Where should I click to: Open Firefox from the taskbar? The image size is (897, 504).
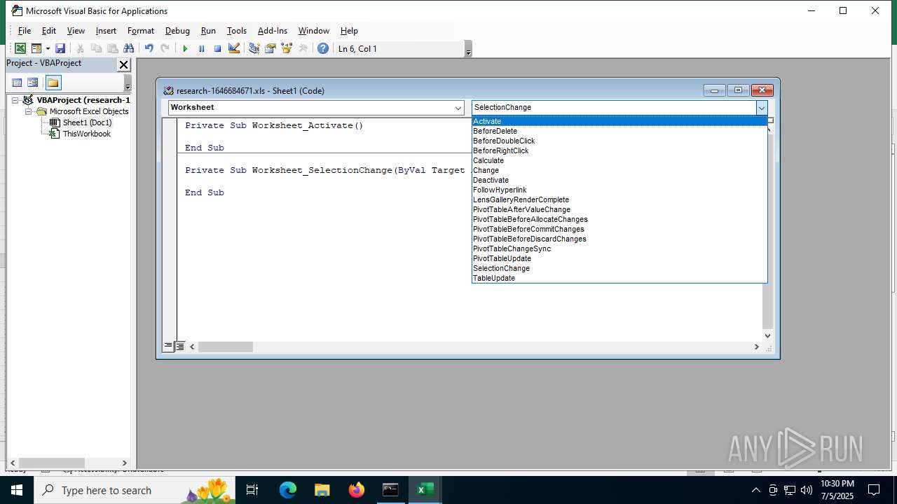[357, 490]
